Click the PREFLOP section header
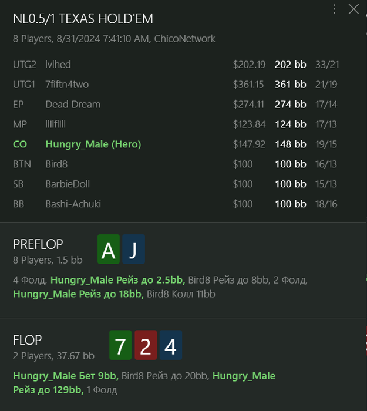The height and width of the screenshot is (411, 367). click(38, 244)
